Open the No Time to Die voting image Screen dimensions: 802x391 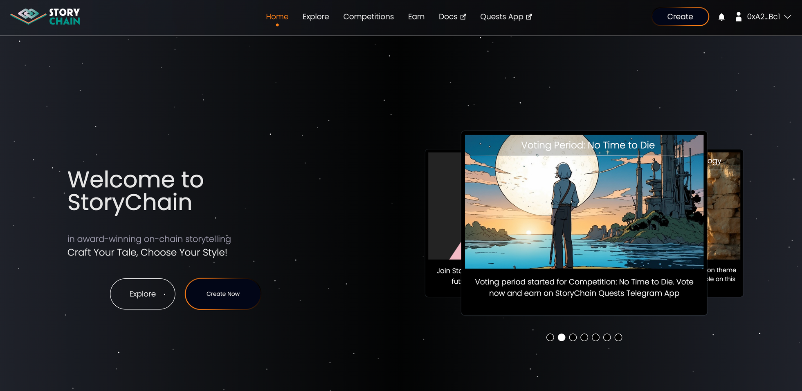pos(584,202)
